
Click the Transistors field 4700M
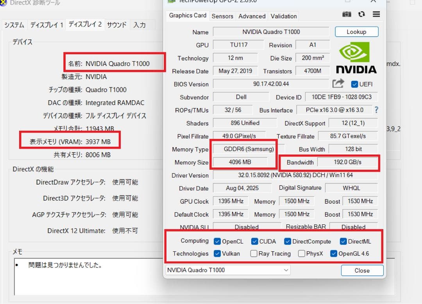coord(313,71)
